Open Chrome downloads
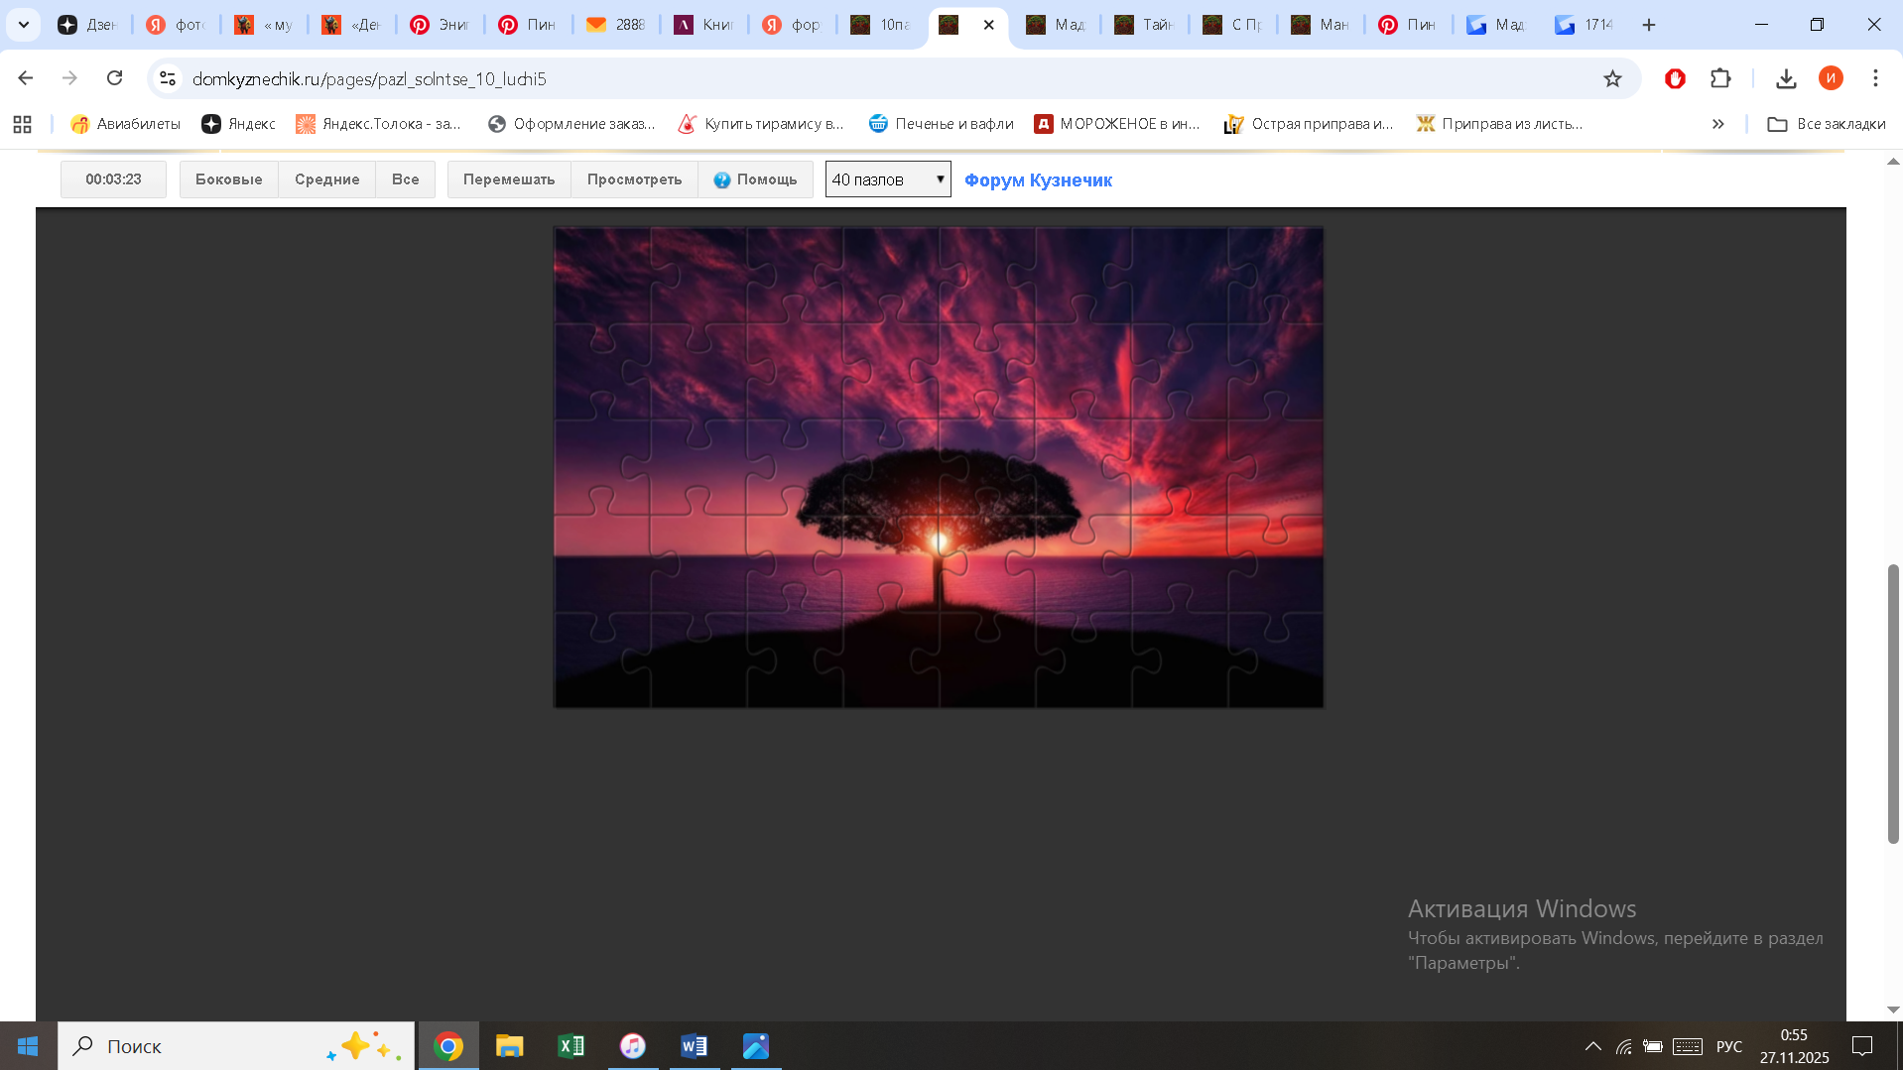1903x1070 pixels. pyautogui.click(x=1786, y=78)
